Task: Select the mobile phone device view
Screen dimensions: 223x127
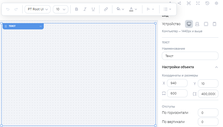Action: pyautogui.click(x=214, y=24)
